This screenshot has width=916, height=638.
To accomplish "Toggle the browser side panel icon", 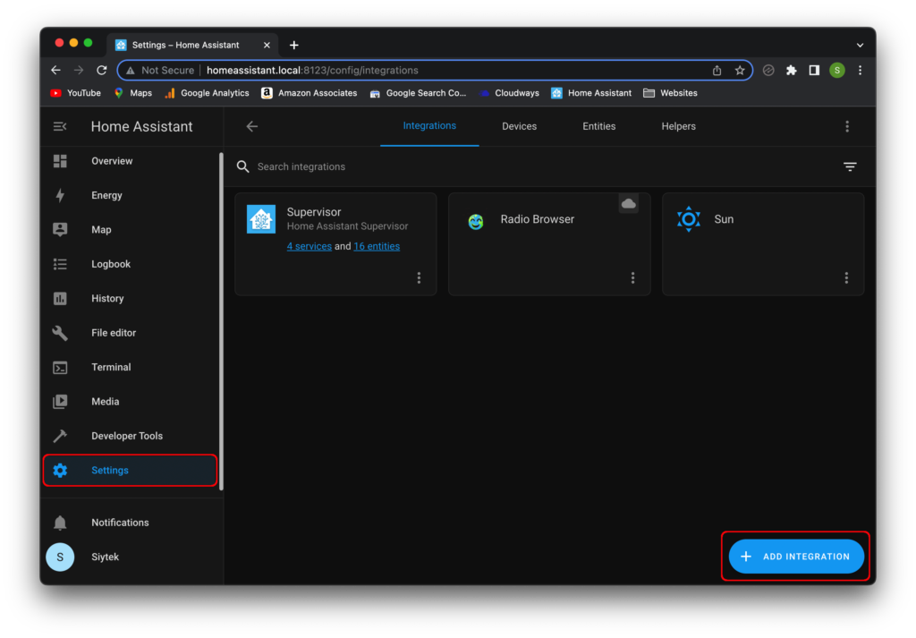I will 814,70.
